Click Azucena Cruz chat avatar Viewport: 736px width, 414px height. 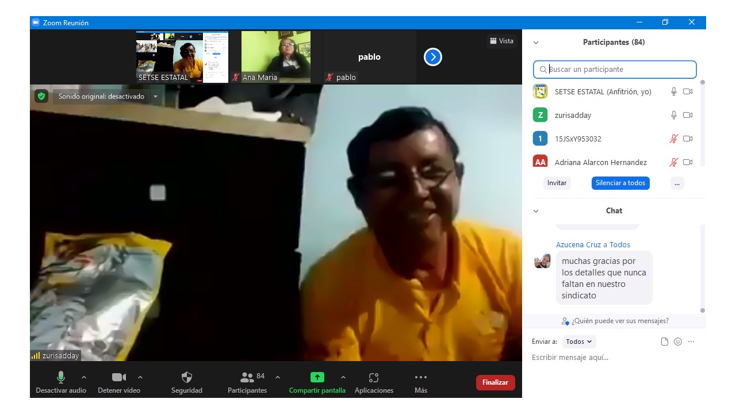pos(542,260)
